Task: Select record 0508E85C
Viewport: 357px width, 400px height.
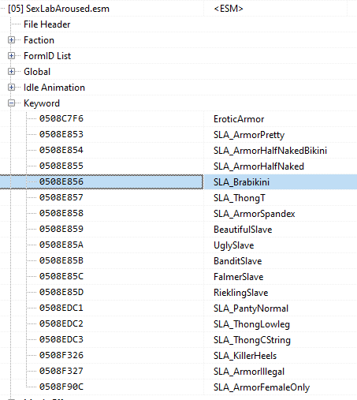Action: pyautogui.click(x=61, y=276)
